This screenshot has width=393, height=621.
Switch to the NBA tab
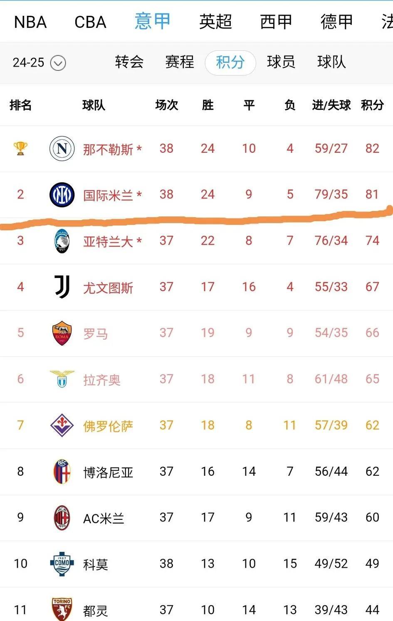(30, 22)
